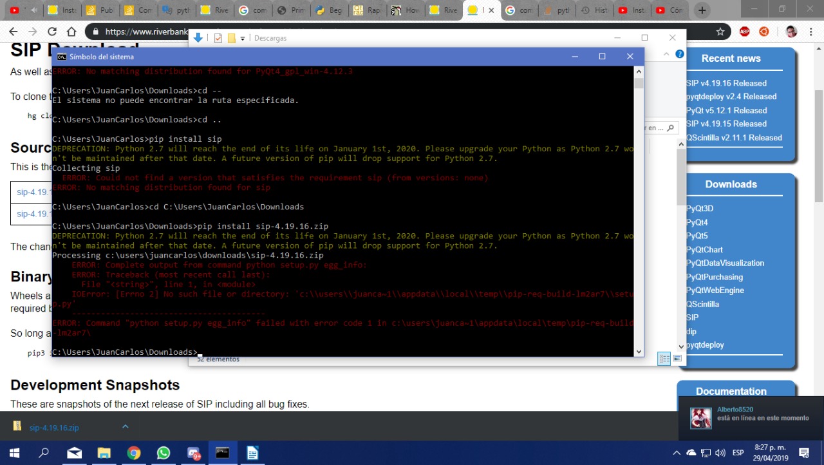Open the Mail app from taskbar
The width and height of the screenshot is (824, 465).
coord(74,453)
